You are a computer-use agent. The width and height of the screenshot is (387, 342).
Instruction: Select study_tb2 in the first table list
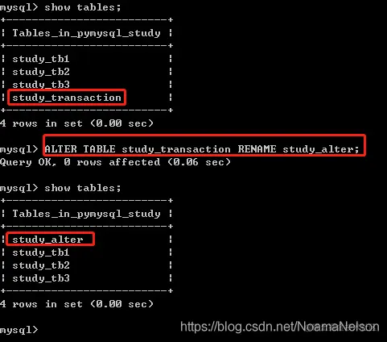click(41, 72)
